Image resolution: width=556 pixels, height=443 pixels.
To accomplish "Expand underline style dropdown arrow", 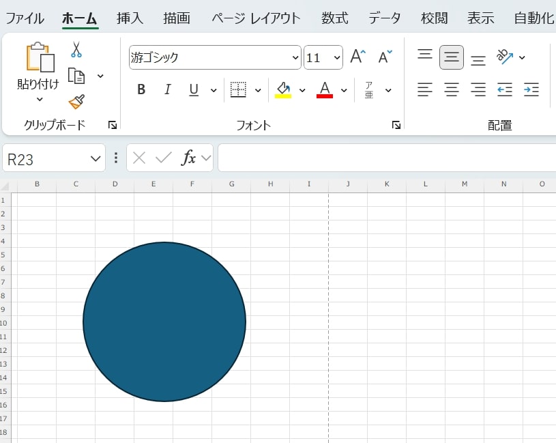I will 214,90.
